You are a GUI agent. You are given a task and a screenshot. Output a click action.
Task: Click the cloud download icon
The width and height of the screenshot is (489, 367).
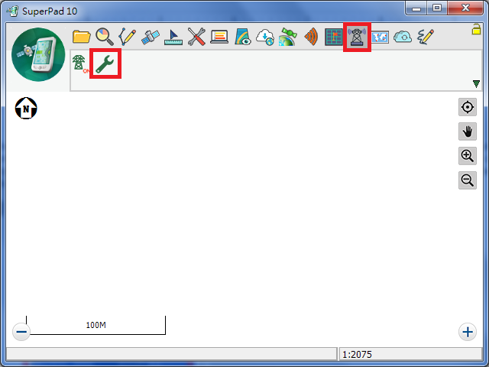(x=265, y=37)
